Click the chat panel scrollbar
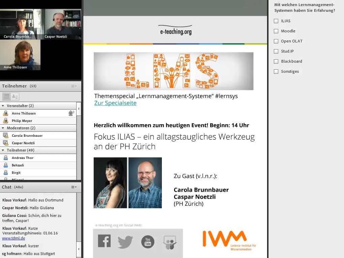Image resolution: width=344 pixels, height=258 pixels. (79, 249)
